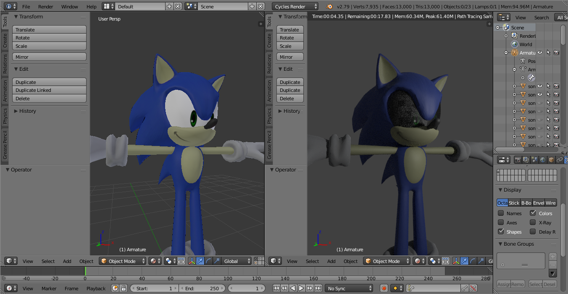
Task: Enable the X-Ray display checkbox
Action: (533, 222)
